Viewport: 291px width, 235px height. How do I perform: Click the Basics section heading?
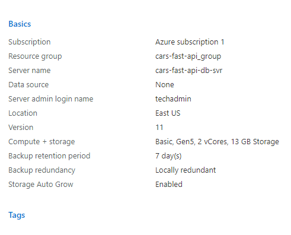coord(20,24)
